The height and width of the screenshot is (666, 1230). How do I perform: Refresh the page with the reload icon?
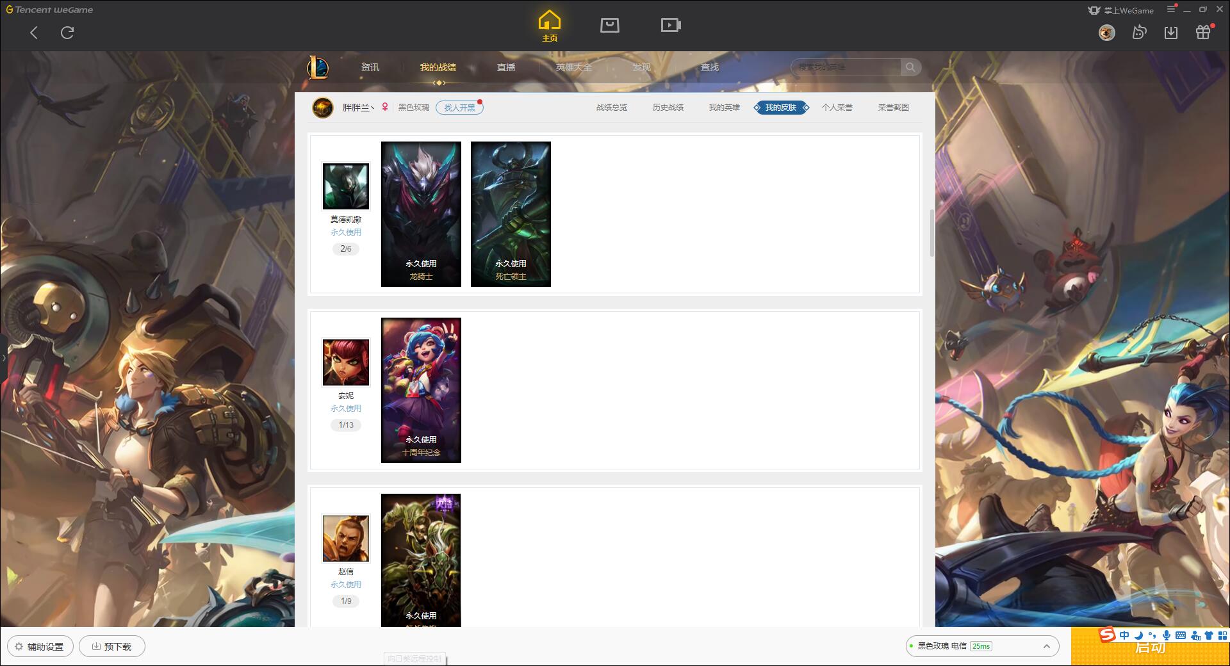coord(67,33)
